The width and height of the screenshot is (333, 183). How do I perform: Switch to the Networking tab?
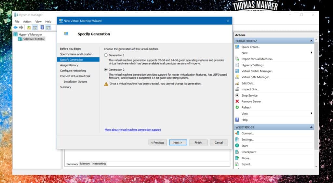tap(99, 164)
